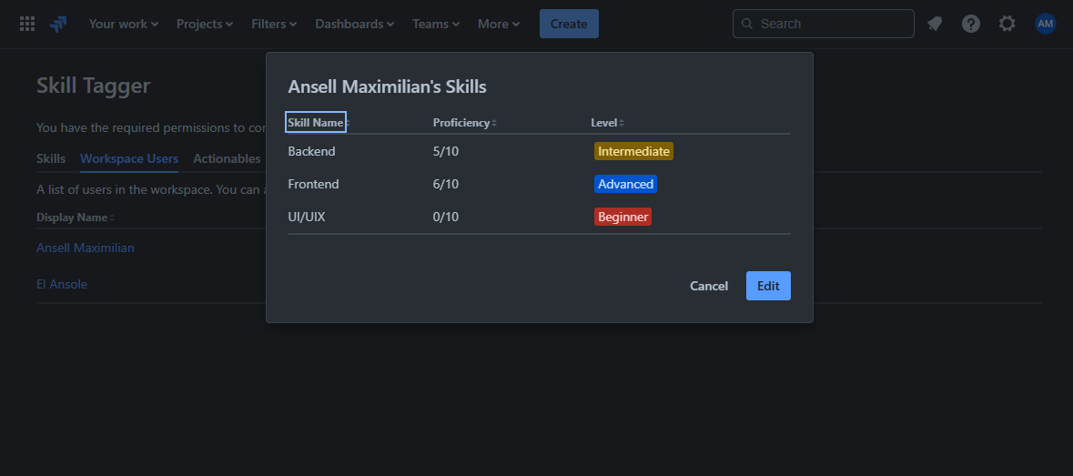Click the 6/10 proficiency value
The height and width of the screenshot is (476, 1073).
445,184
